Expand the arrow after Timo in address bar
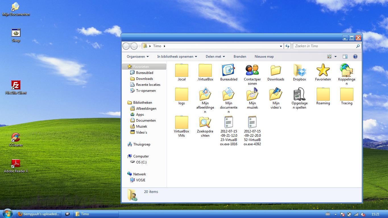 pyautogui.click(x=164, y=46)
